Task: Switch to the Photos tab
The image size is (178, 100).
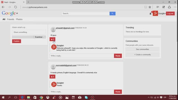Action: (19, 19)
